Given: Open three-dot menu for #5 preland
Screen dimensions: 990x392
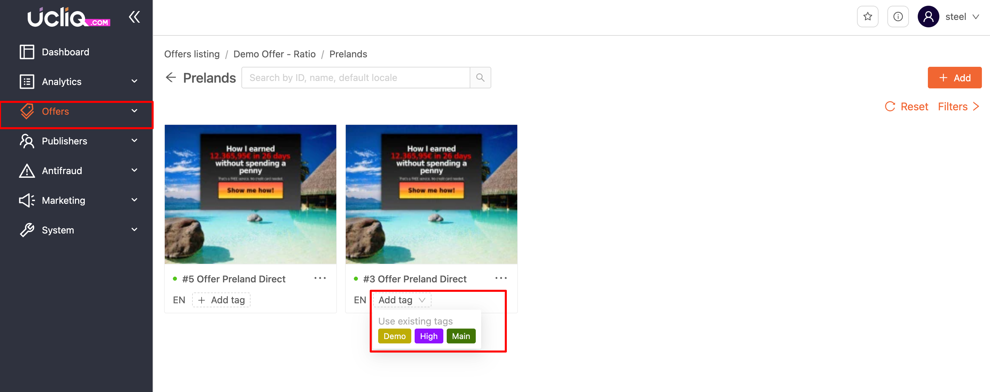Looking at the screenshot, I should point(320,278).
